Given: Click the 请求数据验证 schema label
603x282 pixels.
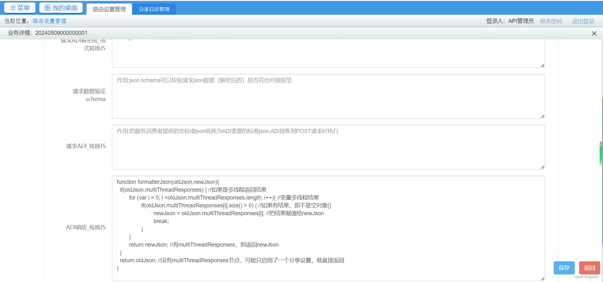Looking at the screenshot, I should [x=89, y=95].
